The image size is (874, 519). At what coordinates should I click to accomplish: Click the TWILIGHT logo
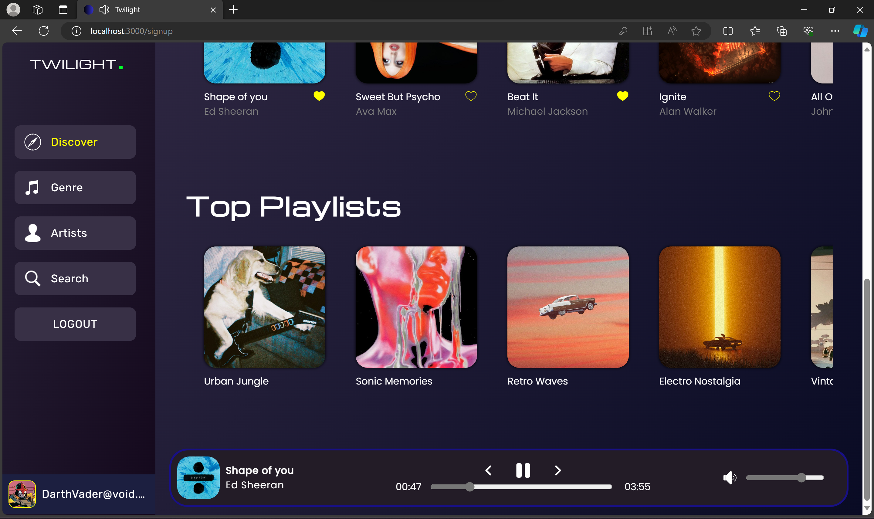tap(74, 64)
